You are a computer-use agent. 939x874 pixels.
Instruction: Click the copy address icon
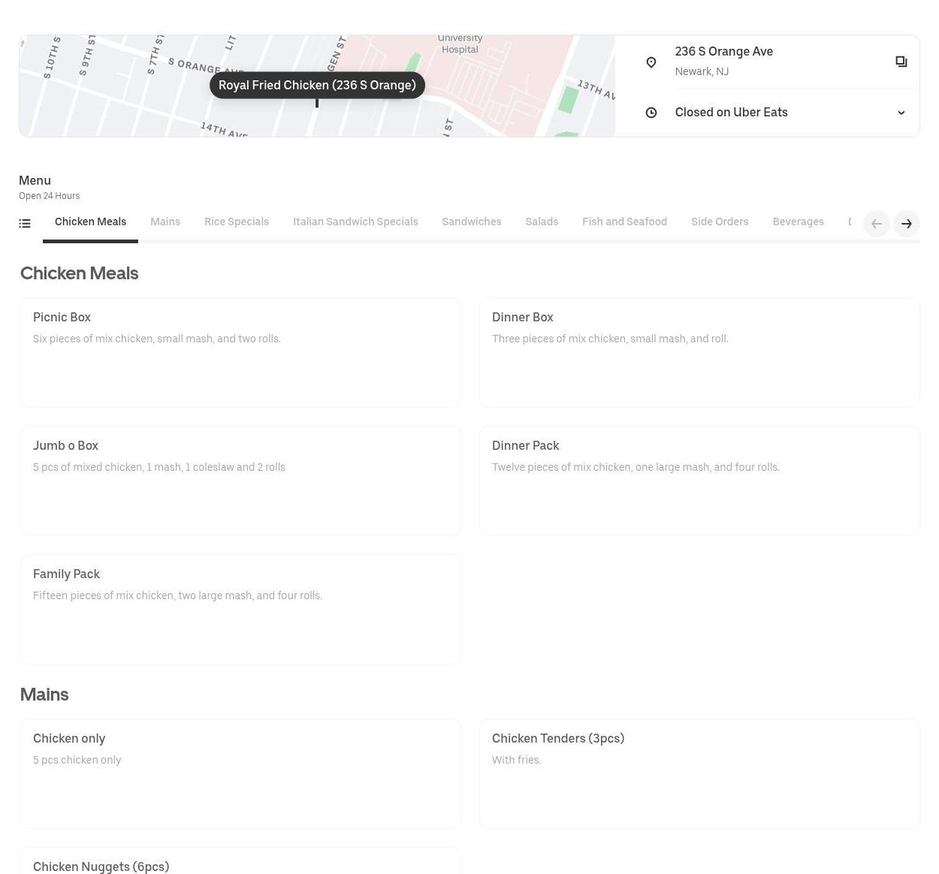point(901,62)
